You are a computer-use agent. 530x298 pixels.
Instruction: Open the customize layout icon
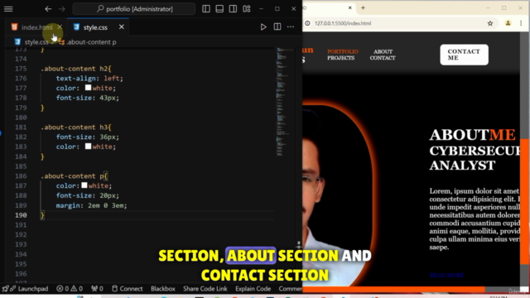pyautogui.click(x=247, y=9)
